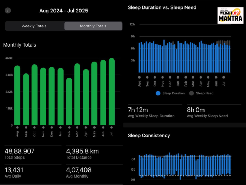Viewport: 246px width, 185px height.
Task: Tap the September green steps bar
Action: click(x=26, y=99)
